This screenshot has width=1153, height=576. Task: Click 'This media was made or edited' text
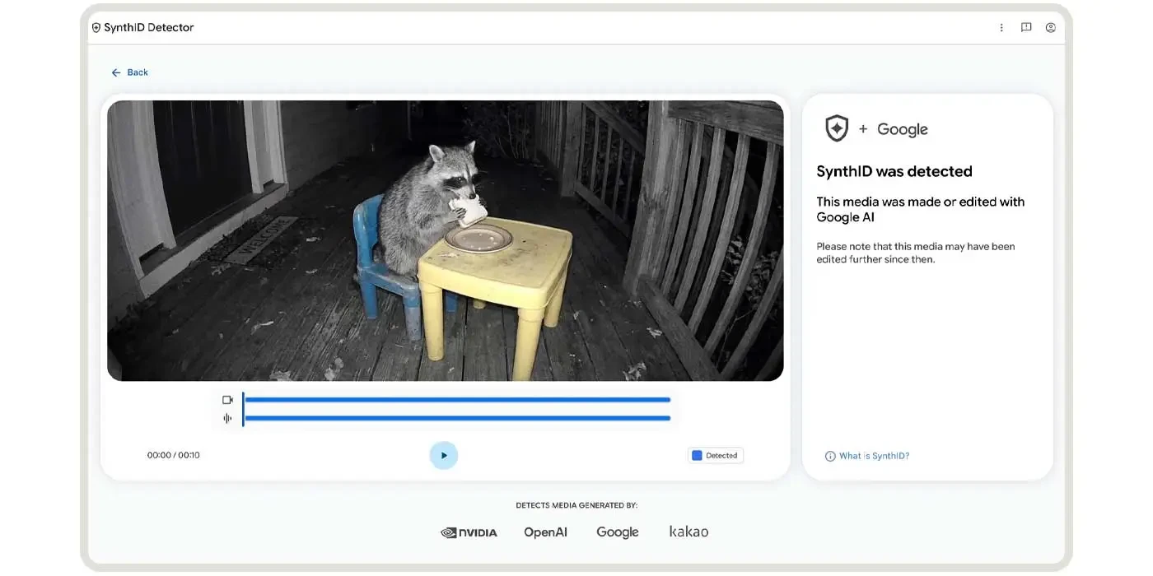pyautogui.click(x=920, y=209)
